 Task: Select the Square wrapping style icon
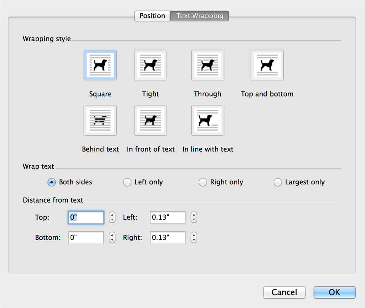pyautogui.click(x=100, y=65)
